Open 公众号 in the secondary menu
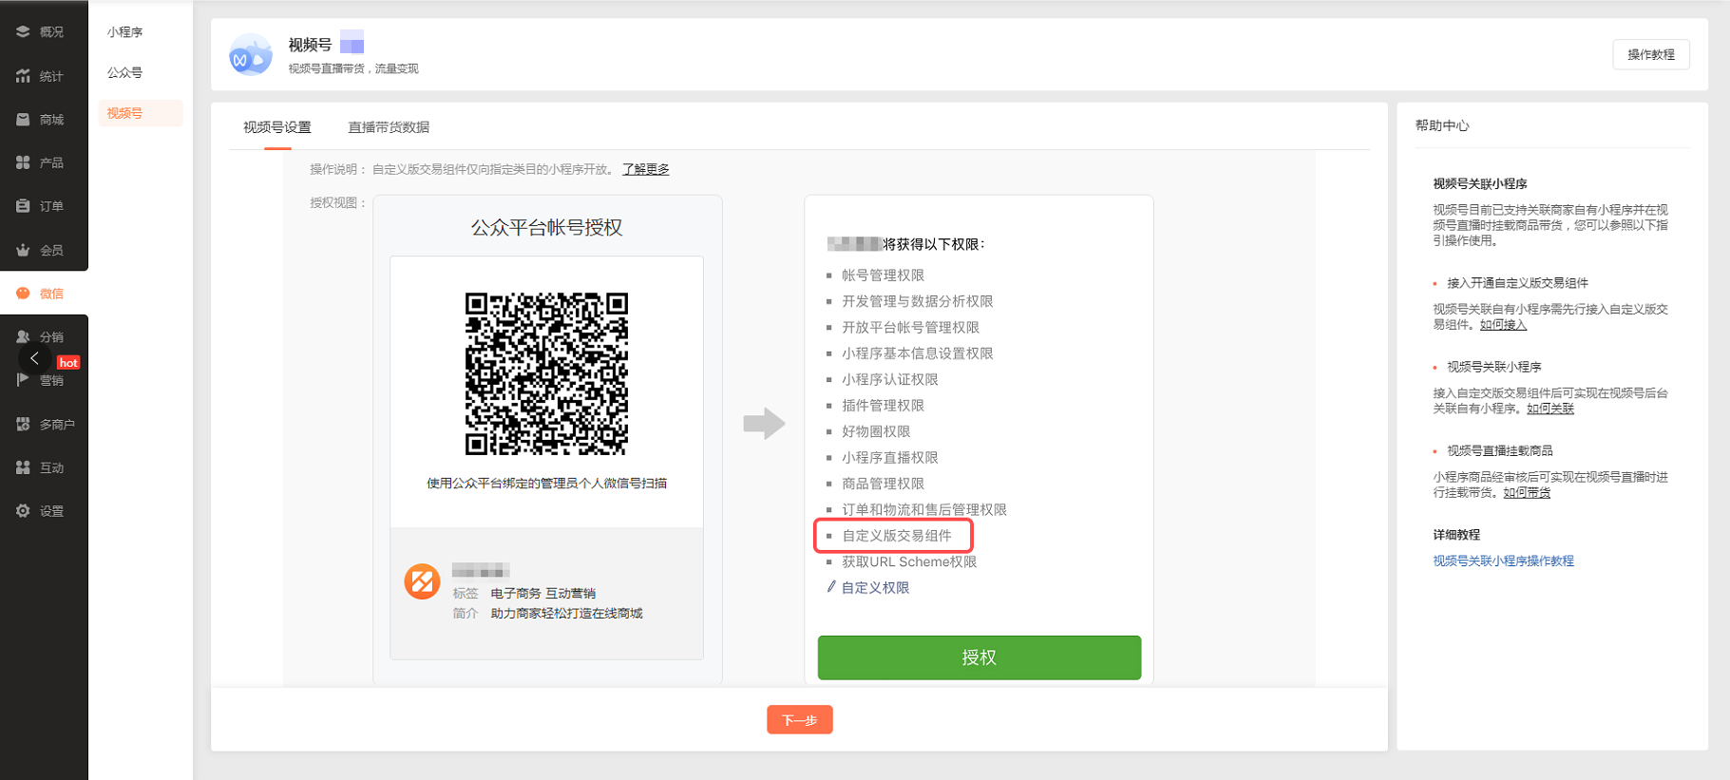1730x780 pixels. pyautogui.click(x=124, y=73)
